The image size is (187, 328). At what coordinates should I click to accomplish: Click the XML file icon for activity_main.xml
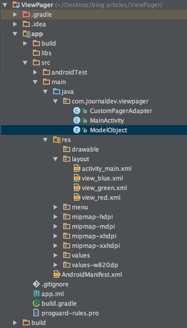77,168
